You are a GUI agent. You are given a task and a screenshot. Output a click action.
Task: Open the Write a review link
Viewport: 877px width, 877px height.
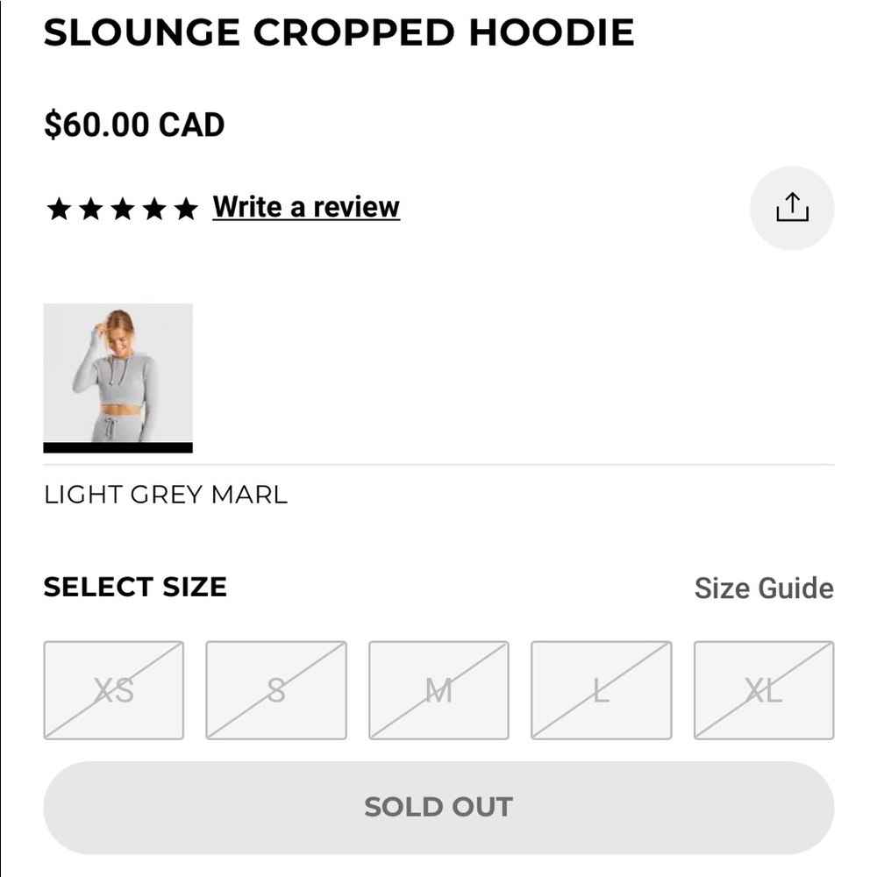pyautogui.click(x=306, y=207)
